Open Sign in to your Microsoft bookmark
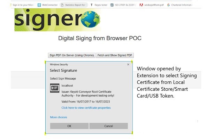This screenshot has height=139, width=223. (x=23, y=5)
